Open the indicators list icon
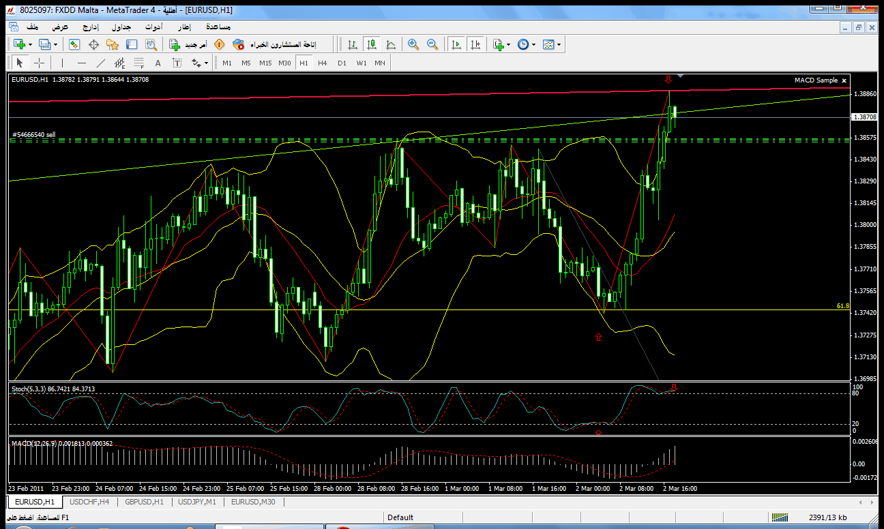 tap(499, 44)
